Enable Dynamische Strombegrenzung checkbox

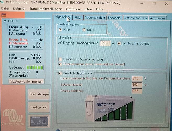pos(60,59)
